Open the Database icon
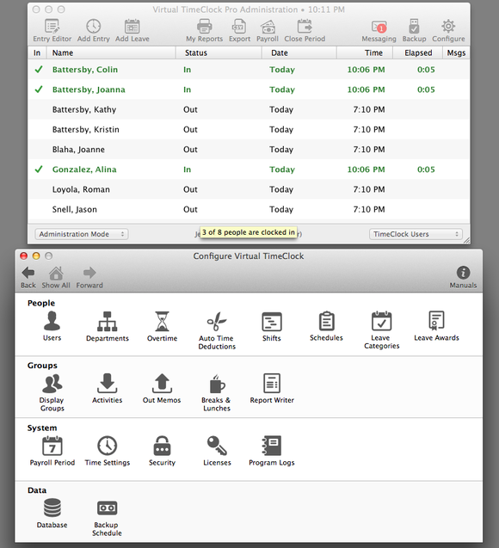Screen dimensions: 499x548 point(52,508)
